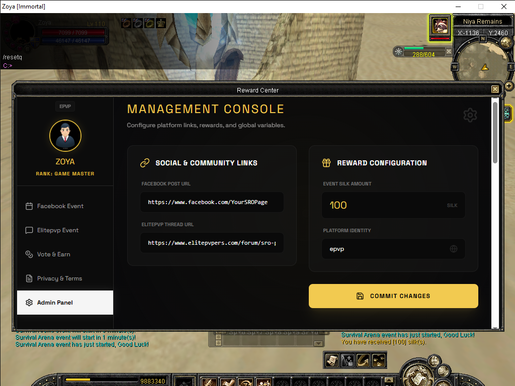Click 'You have received [100] silk(s)' message
The height and width of the screenshot is (386, 515).
coord(384,342)
